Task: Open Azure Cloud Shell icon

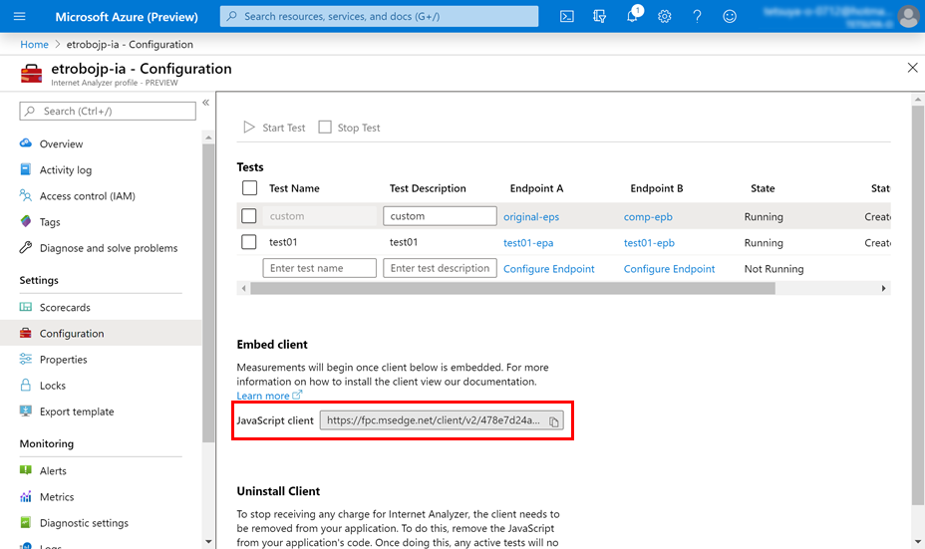Action: tap(566, 17)
